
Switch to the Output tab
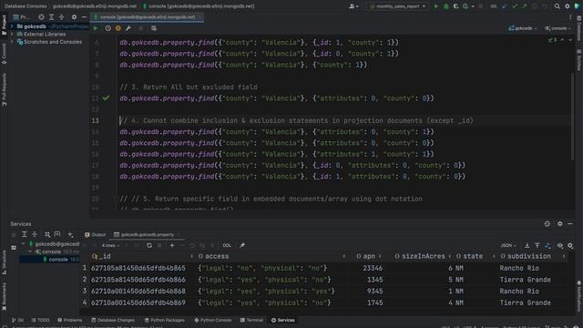(95, 235)
